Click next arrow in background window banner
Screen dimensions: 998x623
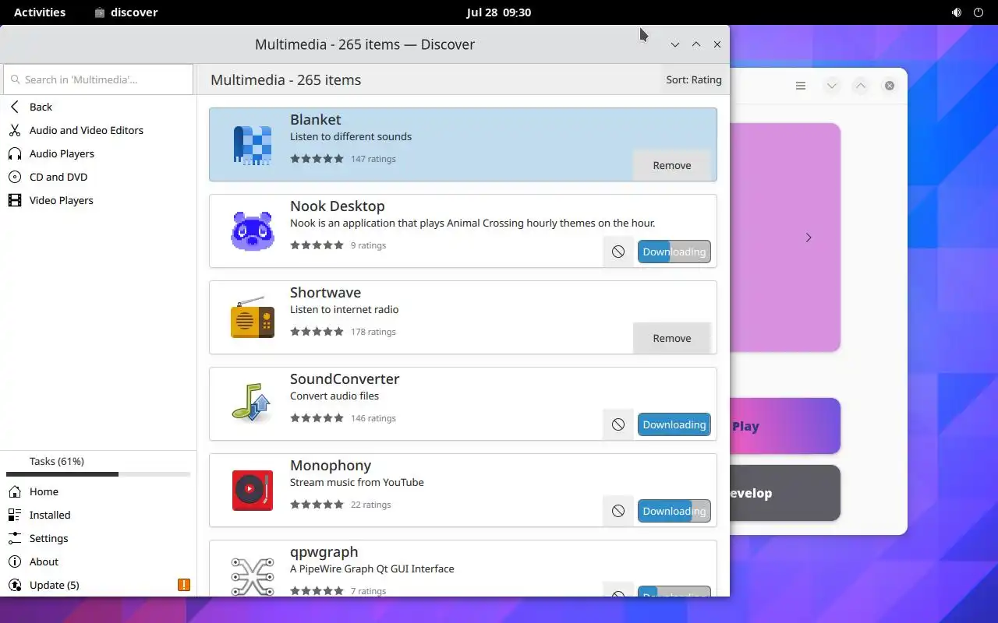[x=809, y=238]
